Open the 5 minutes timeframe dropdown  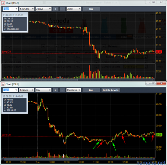click(x=27, y=9)
